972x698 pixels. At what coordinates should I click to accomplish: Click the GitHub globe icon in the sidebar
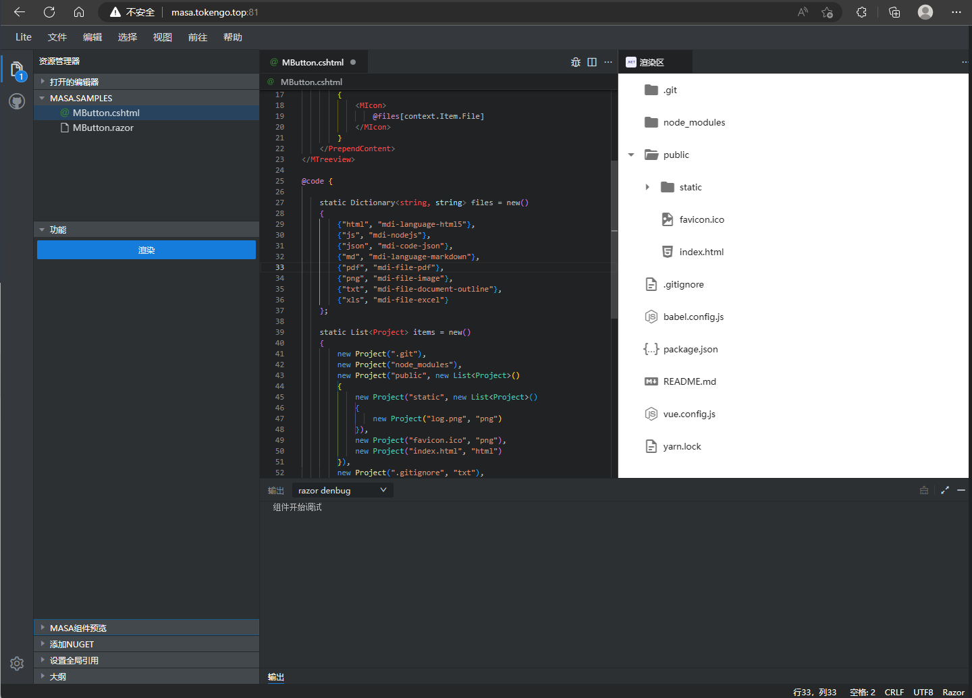pos(16,101)
